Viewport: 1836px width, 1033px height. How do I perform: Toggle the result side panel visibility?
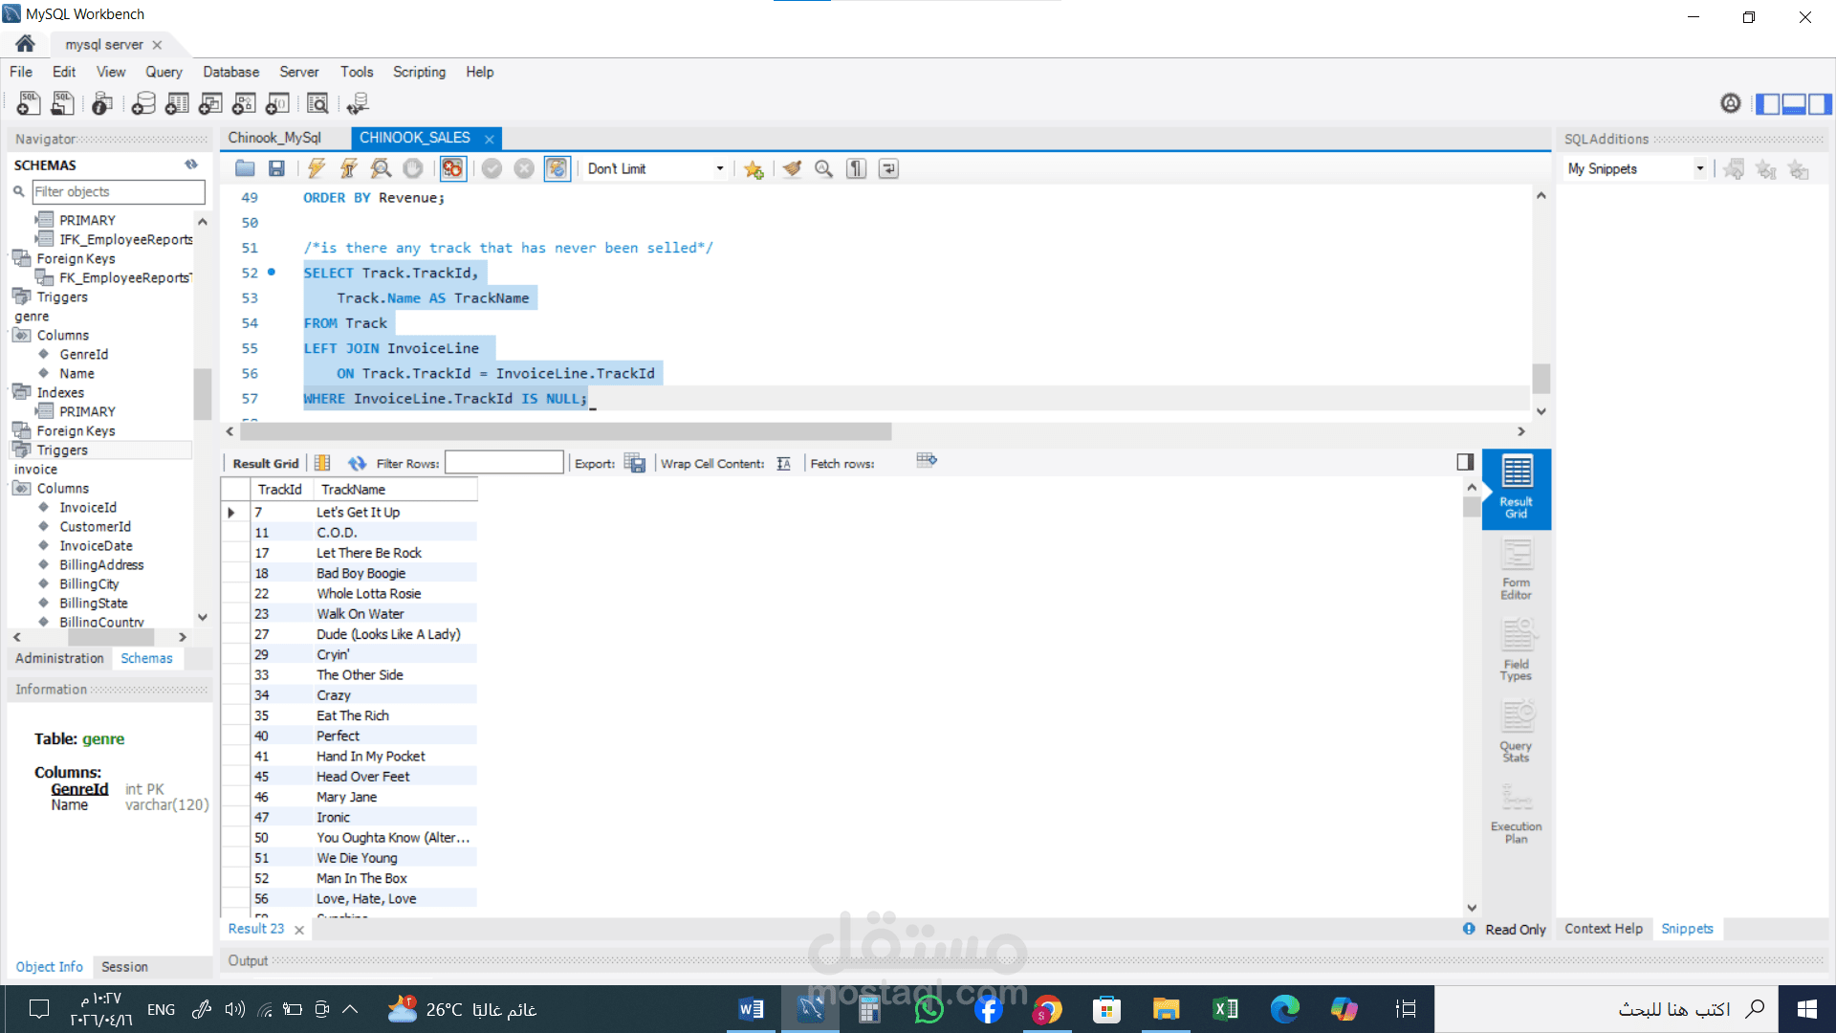coord(1465,462)
